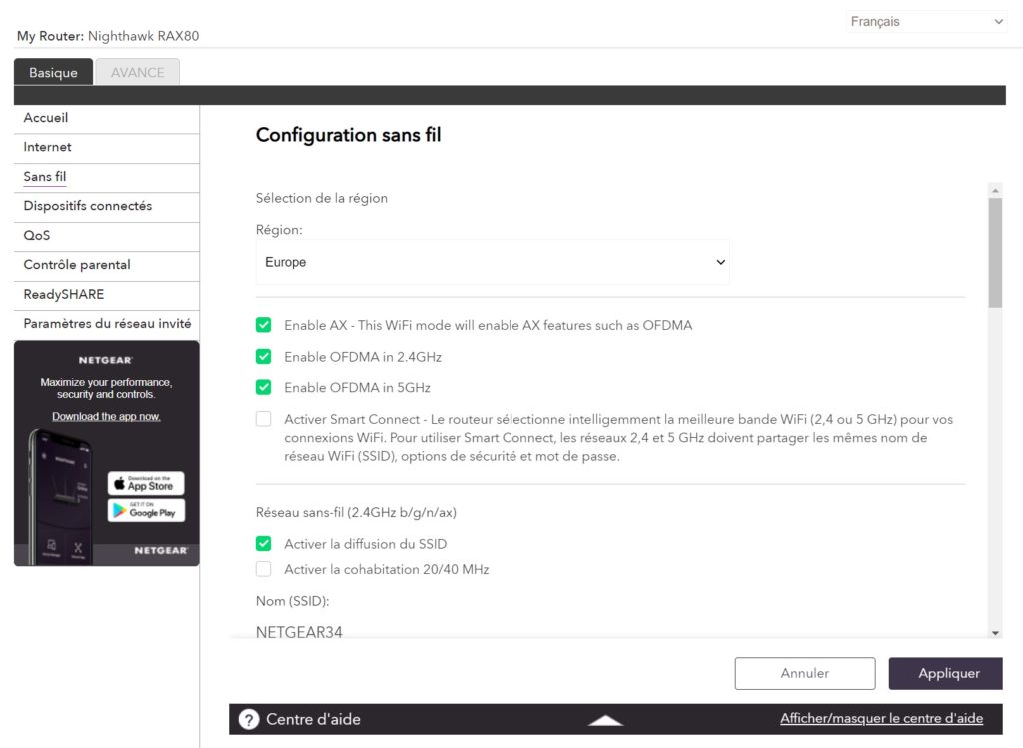Image resolution: width=1023 pixels, height=748 pixels.
Task: Open the Français language dropdown
Action: pos(926,22)
